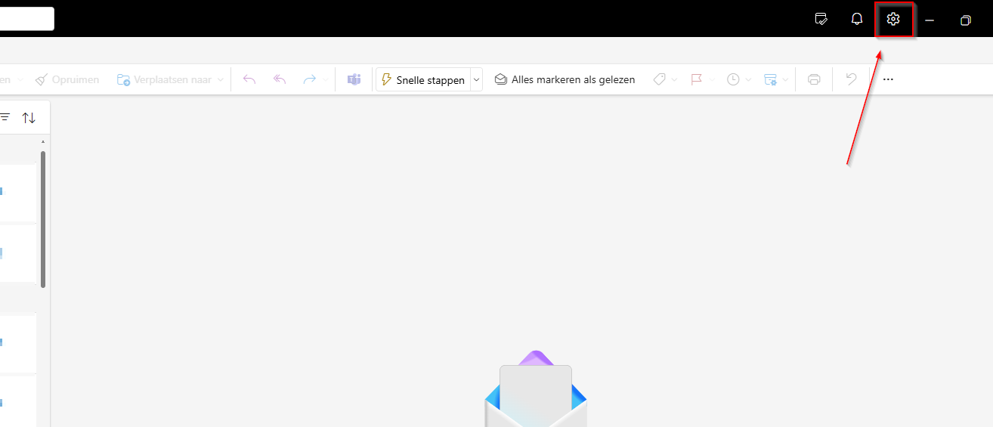Click the rules icon

(x=770, y=79)
